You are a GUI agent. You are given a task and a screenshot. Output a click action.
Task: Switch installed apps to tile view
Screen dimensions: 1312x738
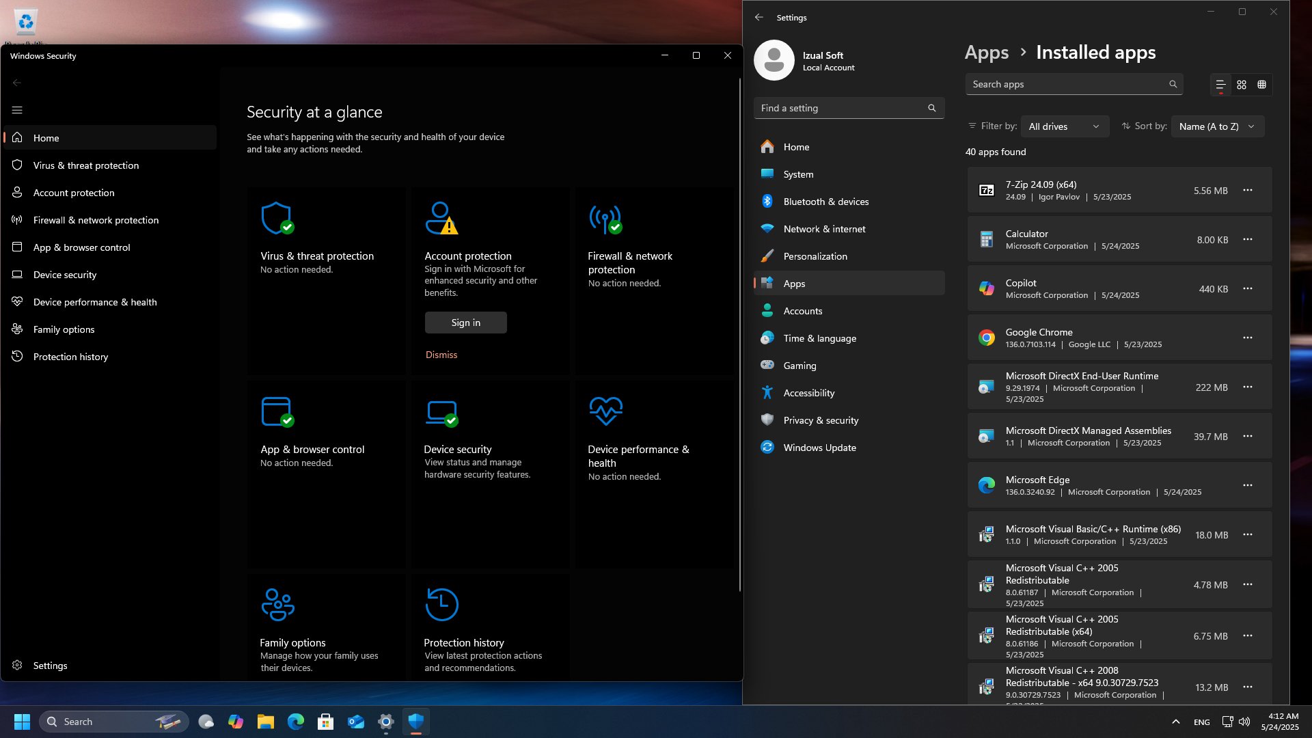click(1262, 85)
